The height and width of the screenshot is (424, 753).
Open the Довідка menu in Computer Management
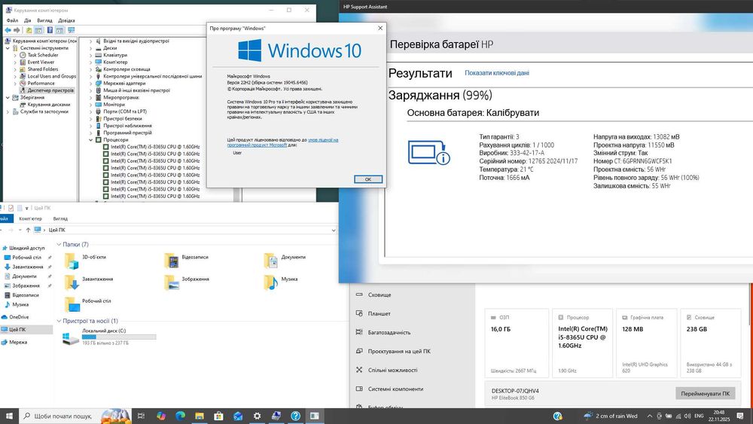[x=66, y=20]
